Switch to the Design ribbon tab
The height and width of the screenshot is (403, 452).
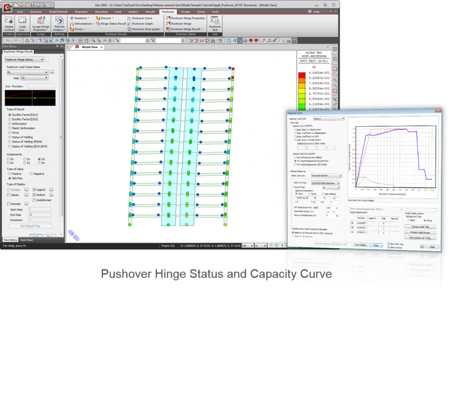[x=185, y=12]
